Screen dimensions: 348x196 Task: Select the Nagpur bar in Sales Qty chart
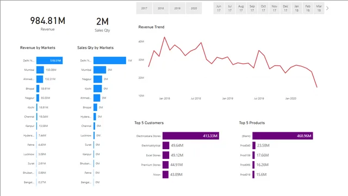tap(98, 79)
